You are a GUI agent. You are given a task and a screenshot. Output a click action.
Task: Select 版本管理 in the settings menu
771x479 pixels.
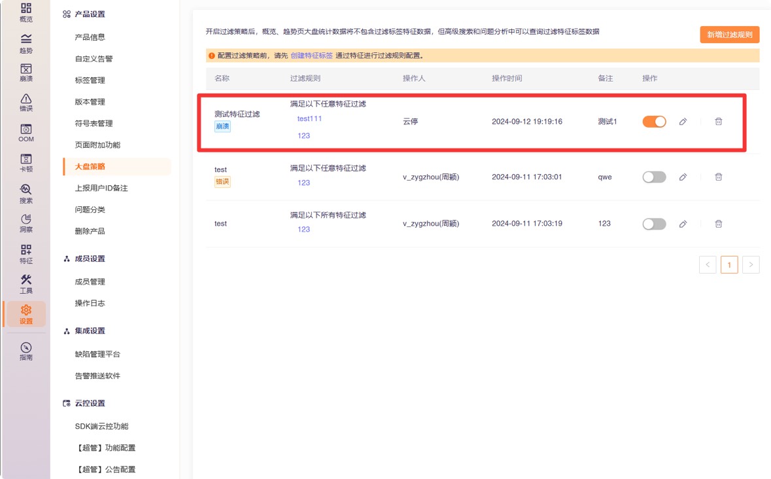tap(90, 102)
